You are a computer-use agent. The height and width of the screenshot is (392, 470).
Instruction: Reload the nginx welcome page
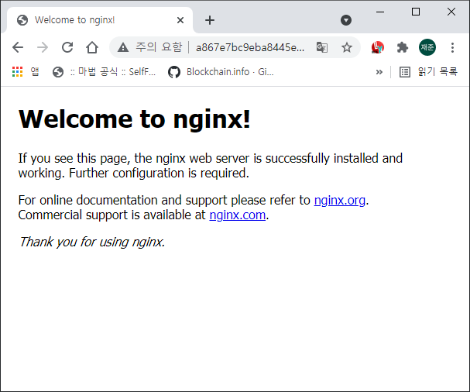pyautogui.click(x=67, y=47)
